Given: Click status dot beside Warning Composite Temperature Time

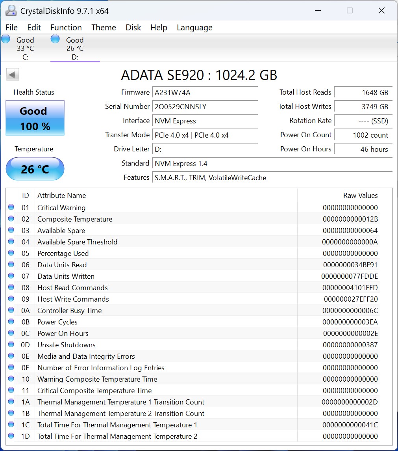Looking at the screenshot, I should tap(11, 378).
